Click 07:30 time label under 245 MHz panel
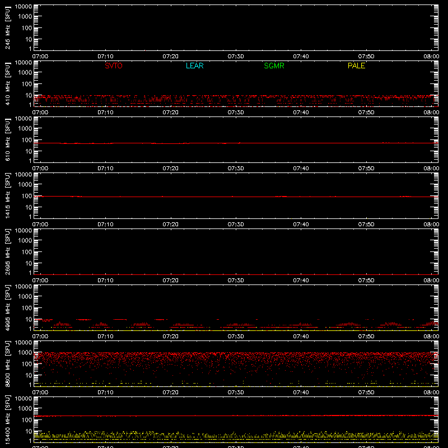 pos(236,57)
